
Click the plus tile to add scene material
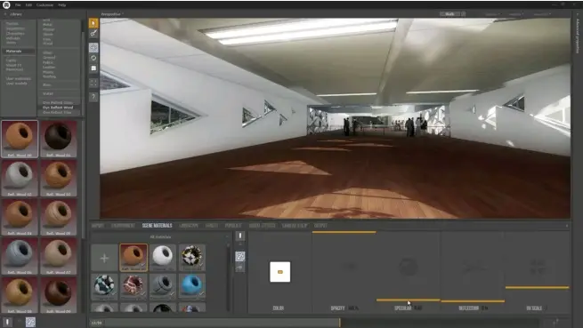point(104,258)
